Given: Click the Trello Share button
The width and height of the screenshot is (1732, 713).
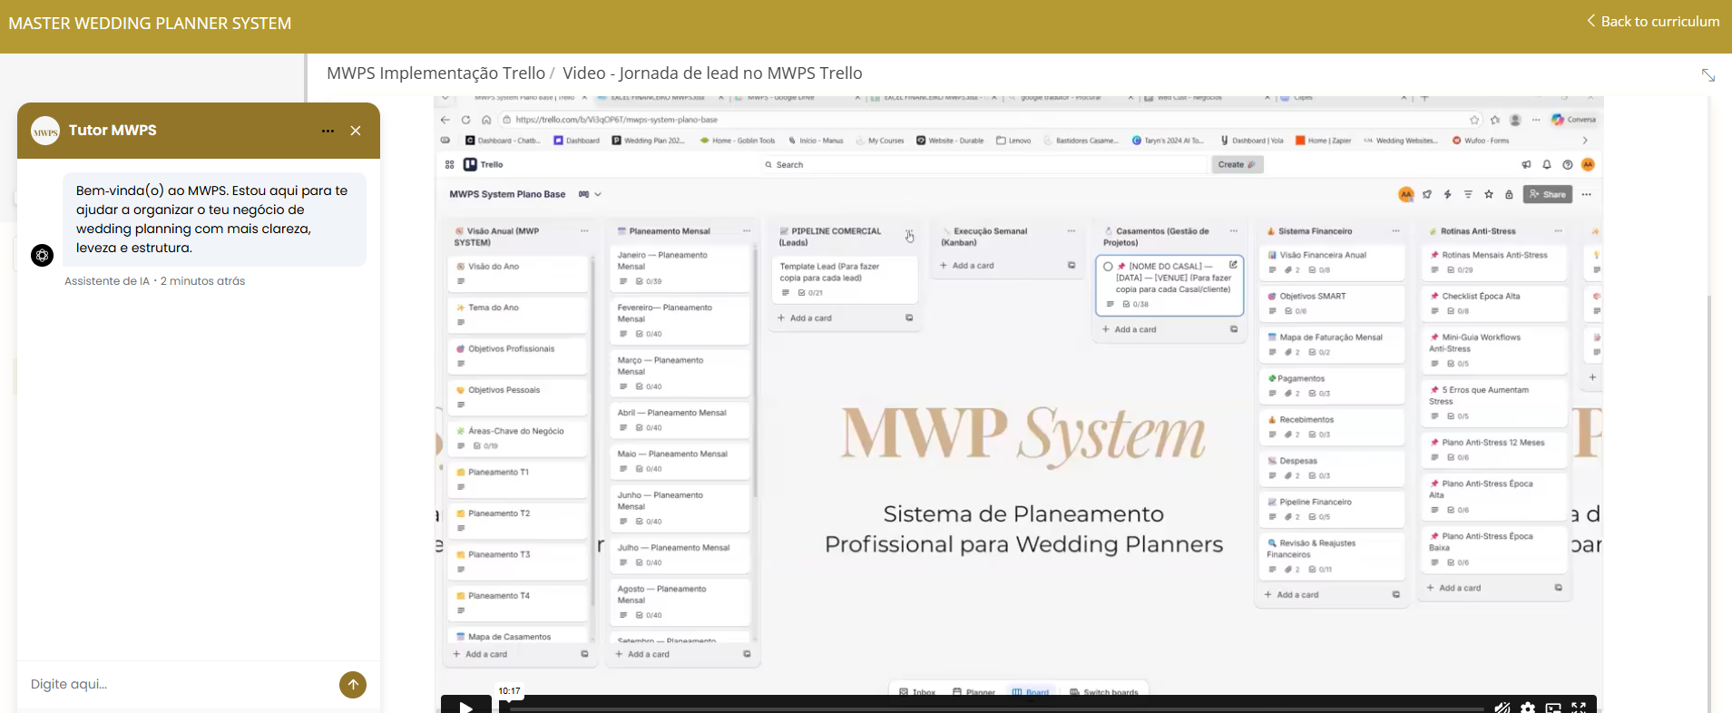Looking at the screenshot, I should 1547,194.
